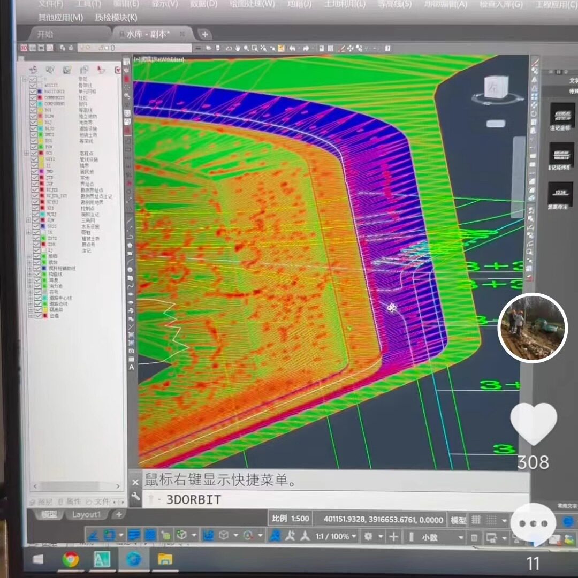The width and height of the screenshot is (578, 578).
Task: Switch to the Layout1 tab
Action: coord(86,514)
